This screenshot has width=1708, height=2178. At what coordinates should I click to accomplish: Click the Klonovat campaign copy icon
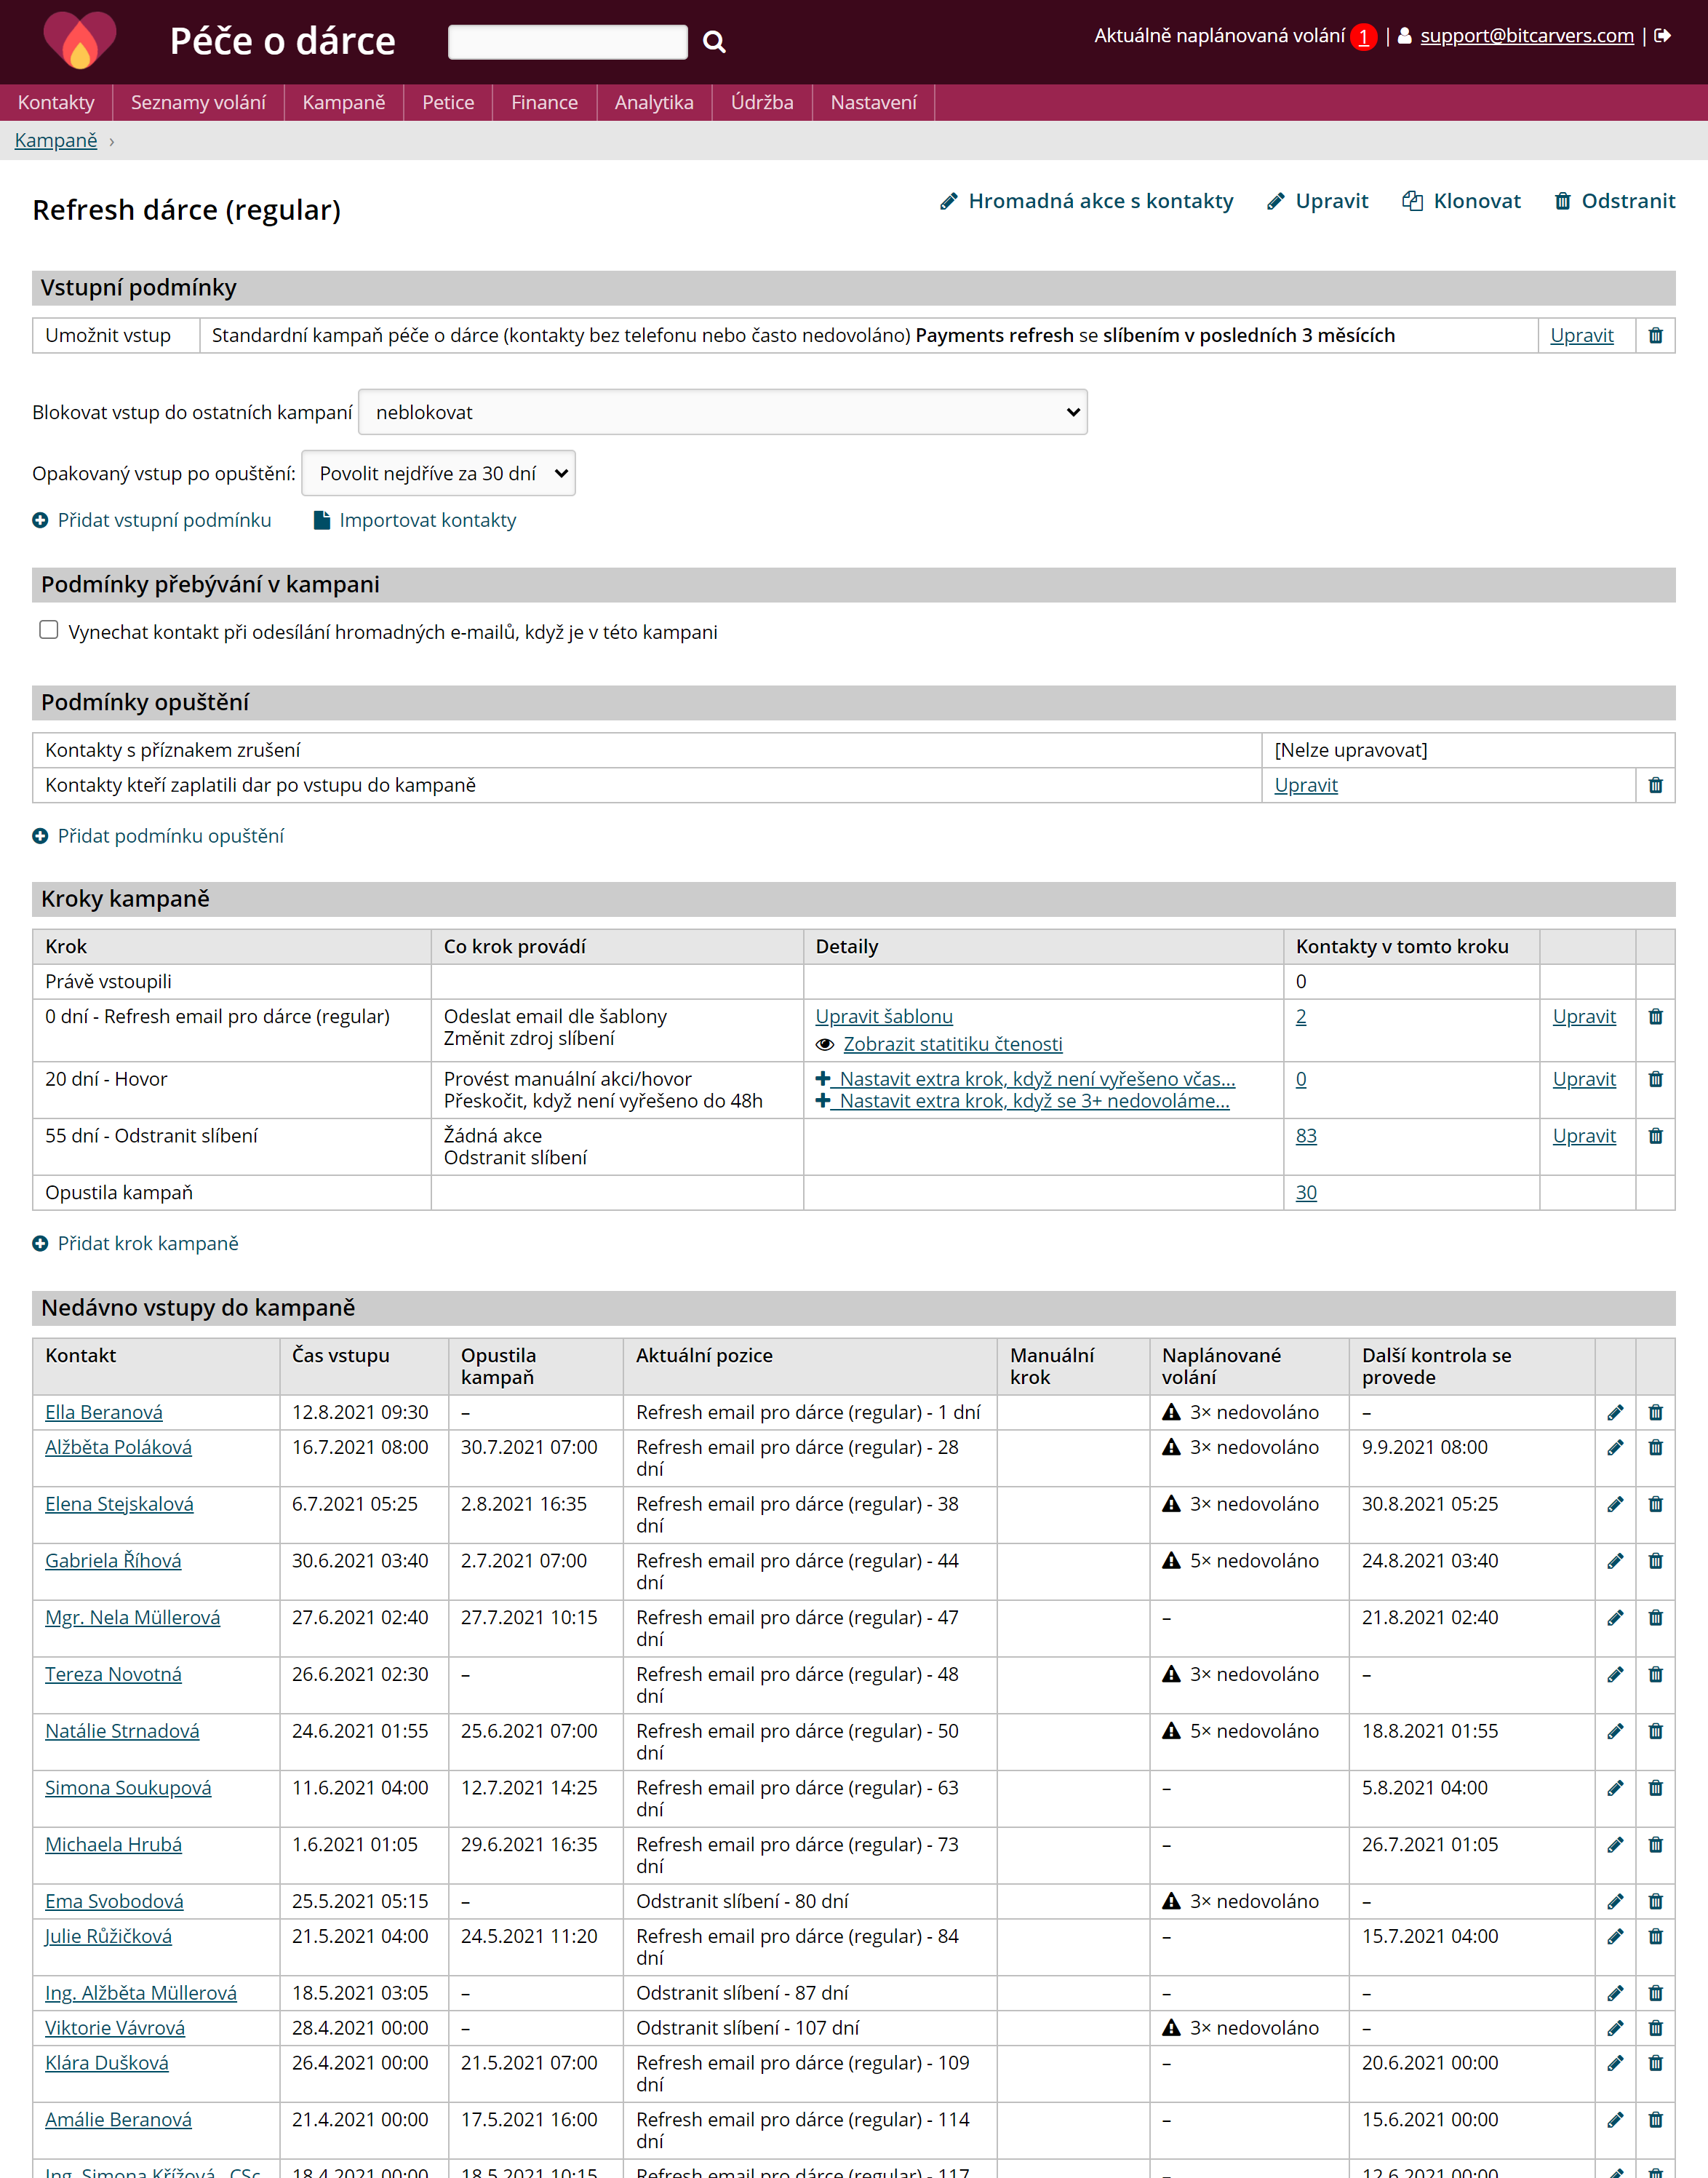click(x=1412, y=201)
